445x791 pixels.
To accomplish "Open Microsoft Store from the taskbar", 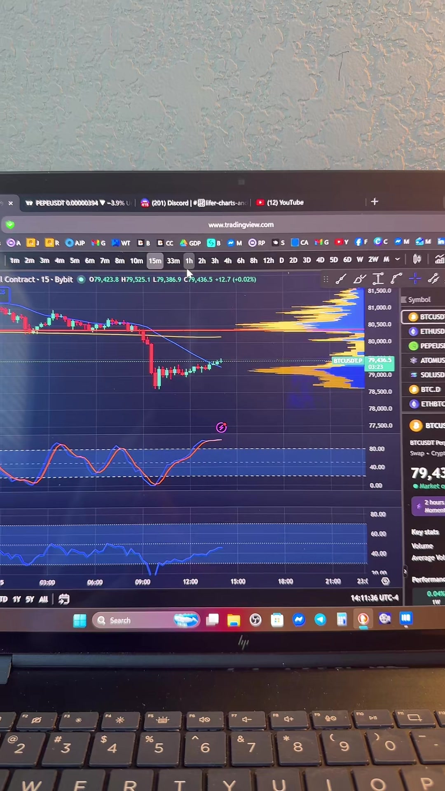I will pyautogui.click(x=277, y=620).
